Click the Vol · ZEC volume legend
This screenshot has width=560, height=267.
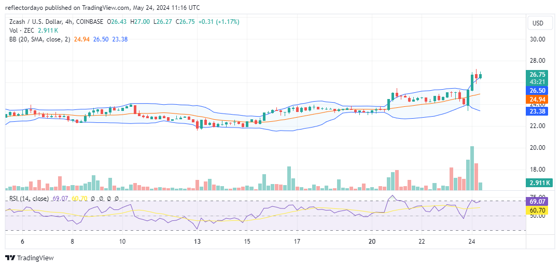(22, 31)
